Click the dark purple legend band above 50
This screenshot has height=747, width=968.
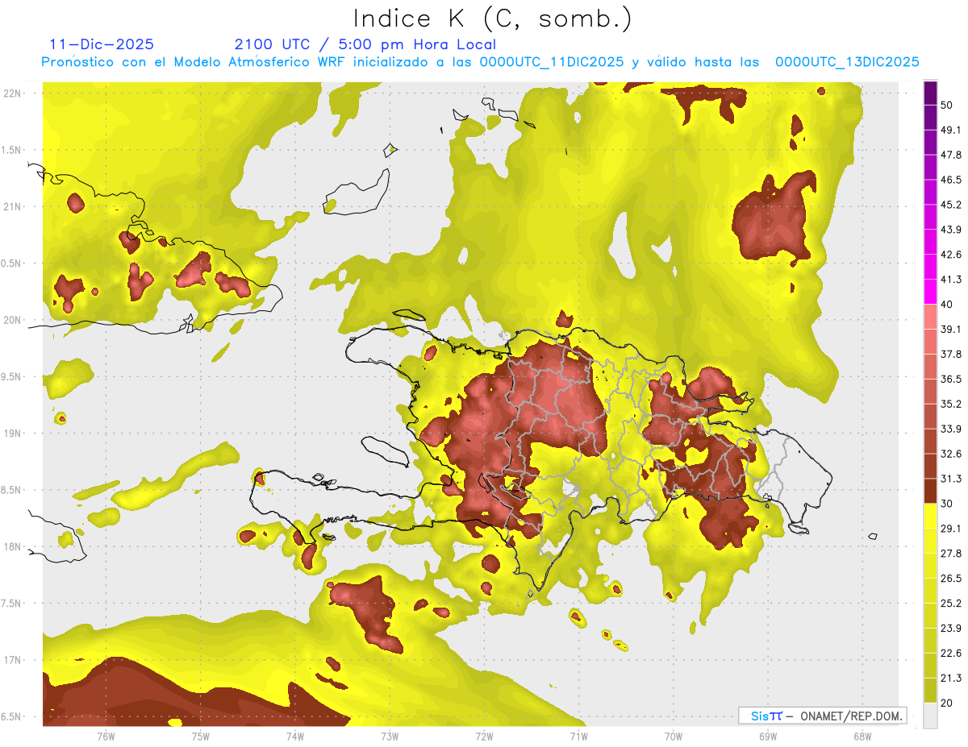(x=930, y=93)
